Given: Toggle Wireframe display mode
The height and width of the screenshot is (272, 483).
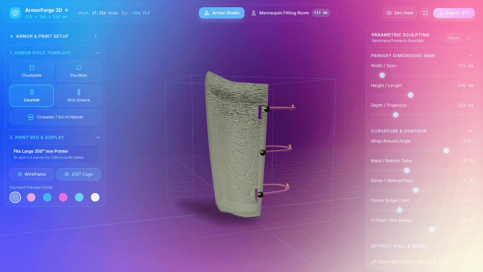Looking at the screenshot, I should pyautogui.click(x=32, y=174).
